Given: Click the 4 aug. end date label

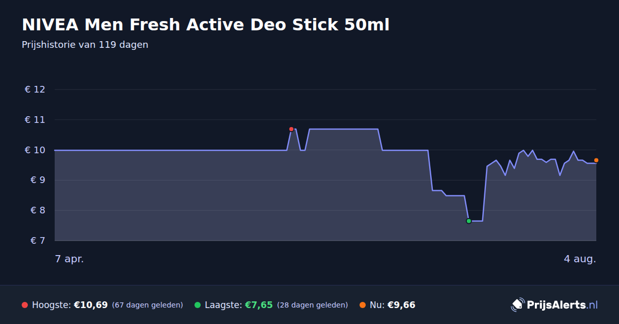Looking at the screenshot, I should (580, 259).
